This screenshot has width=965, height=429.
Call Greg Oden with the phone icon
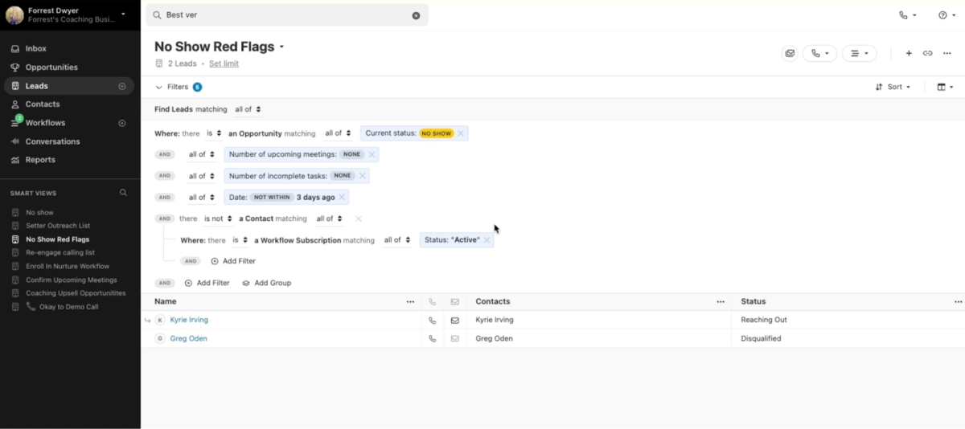pyautogui.click(x=432, y=338)
